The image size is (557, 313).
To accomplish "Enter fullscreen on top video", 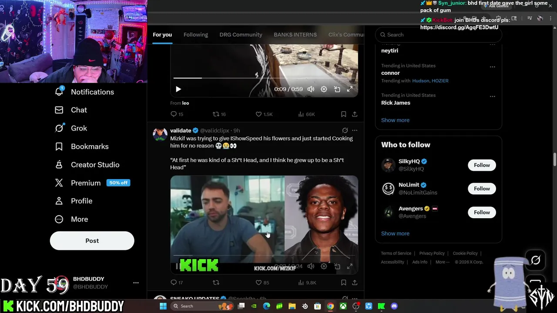I will click(x=349, y=89).
